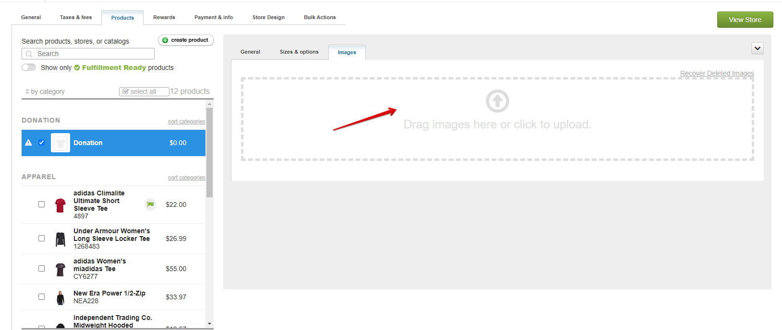Screen dimensions: 782x330
Task: Click the create product button
Action: click(186, 40)
